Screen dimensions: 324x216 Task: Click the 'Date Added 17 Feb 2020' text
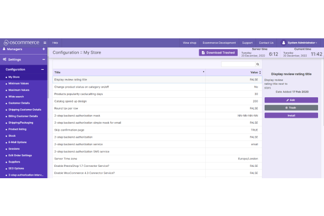pos(292,92)
